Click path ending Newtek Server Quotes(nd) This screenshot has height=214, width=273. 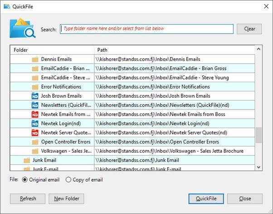[x=161, y=133]
